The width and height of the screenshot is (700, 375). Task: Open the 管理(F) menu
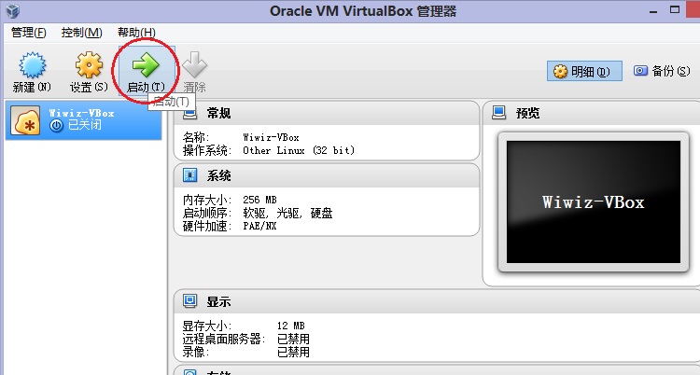(29, 33)
